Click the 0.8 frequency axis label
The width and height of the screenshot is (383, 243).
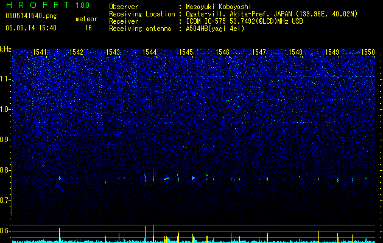pyautogui.click(x=5, y=170)
